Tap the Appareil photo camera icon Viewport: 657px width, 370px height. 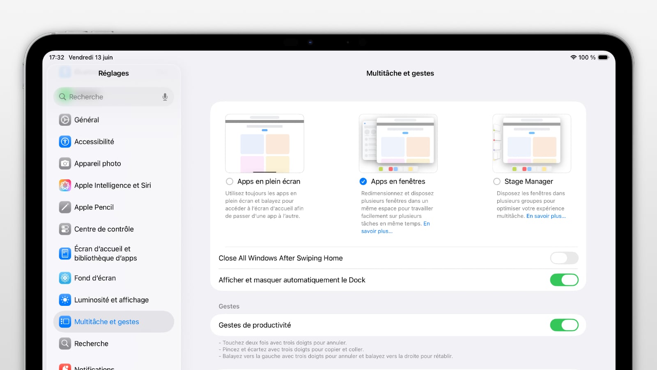[65, 163]
